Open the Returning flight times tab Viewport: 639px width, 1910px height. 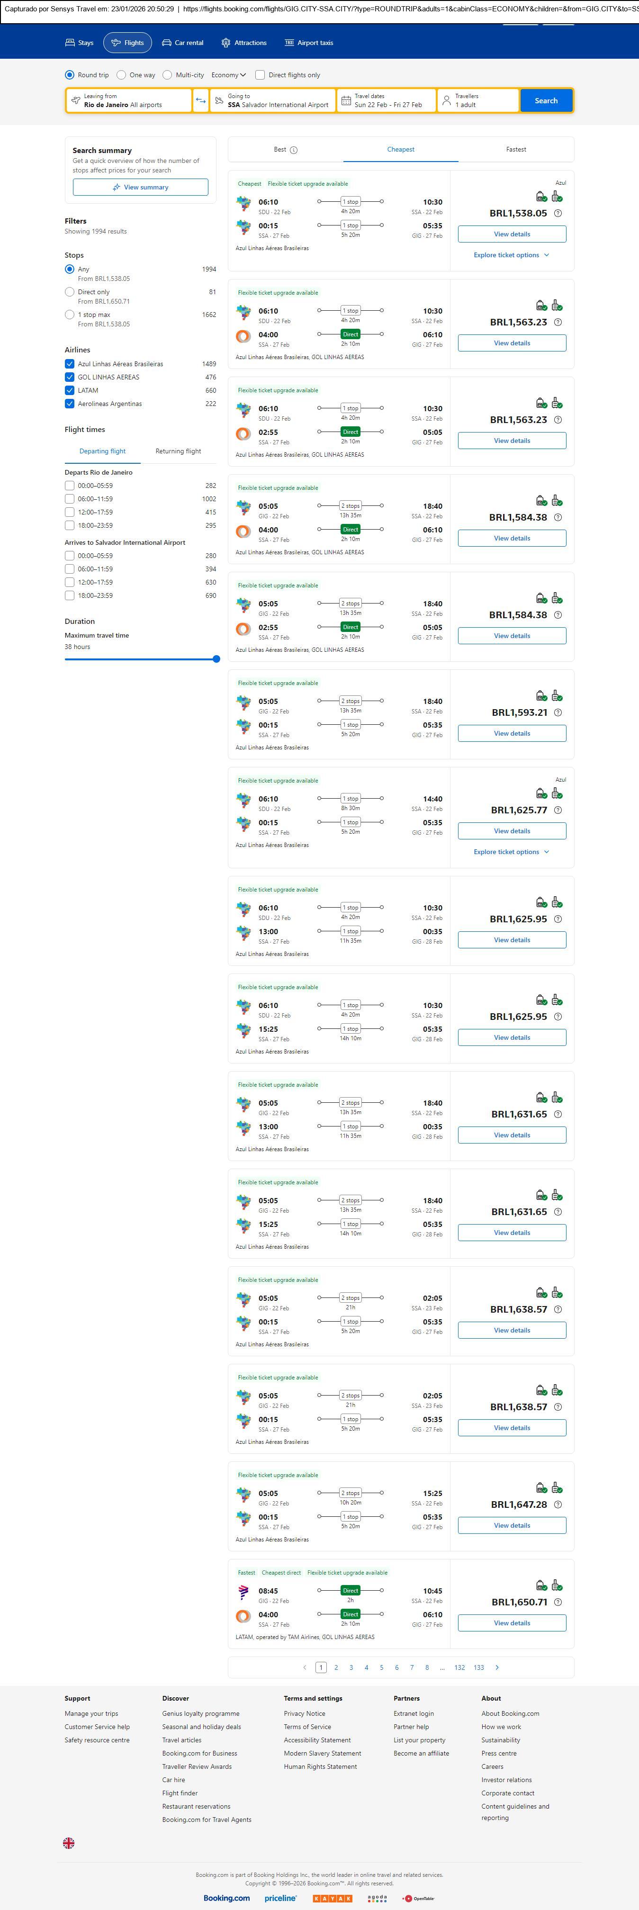[178, 451]
